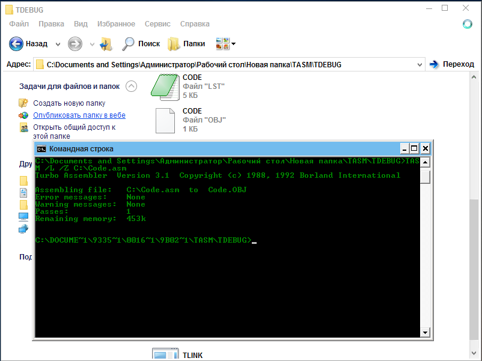Open the views icon dropdown in toolbar
Viewport: 482px width, 361px height.
click(226, 44)
